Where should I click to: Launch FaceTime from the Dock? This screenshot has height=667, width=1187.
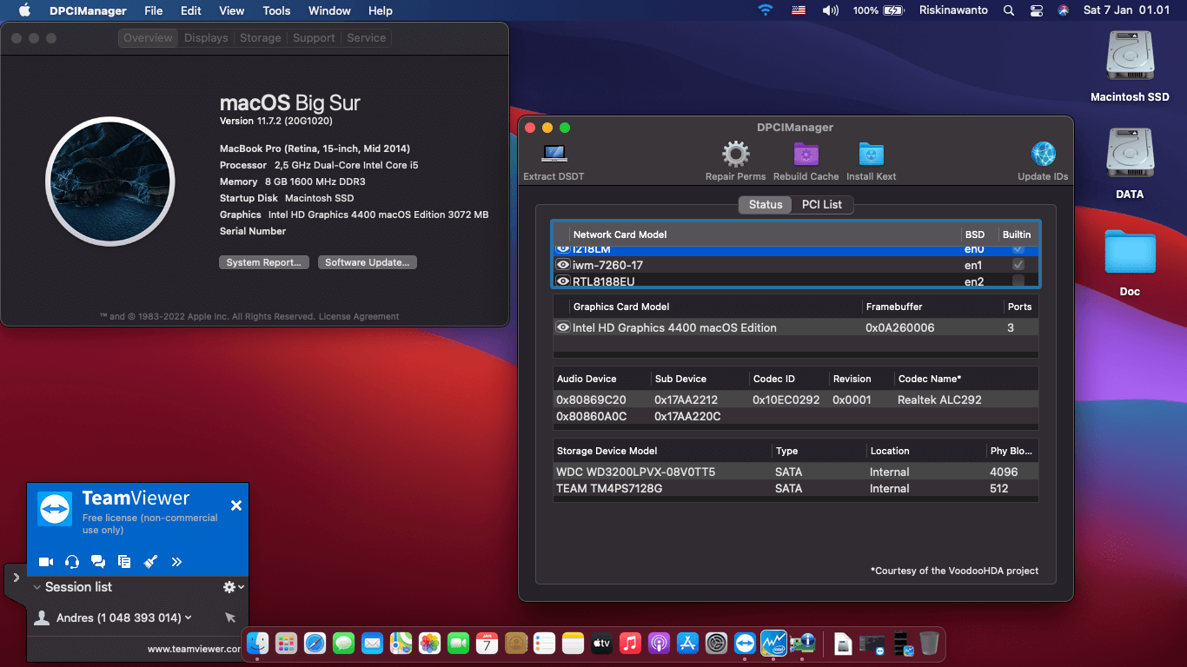(x=458, y=644)
